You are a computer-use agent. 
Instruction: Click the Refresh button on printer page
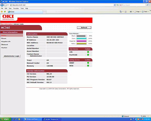pos(84,28)
